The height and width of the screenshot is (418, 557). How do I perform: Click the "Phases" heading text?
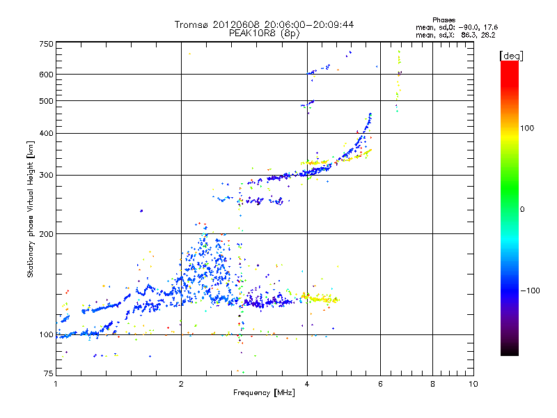pos(444,20)
